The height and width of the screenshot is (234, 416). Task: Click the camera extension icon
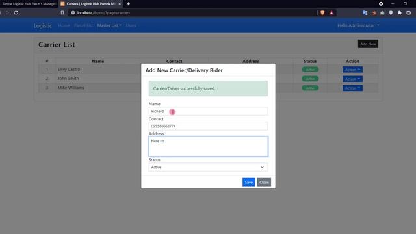pos(382,13)
